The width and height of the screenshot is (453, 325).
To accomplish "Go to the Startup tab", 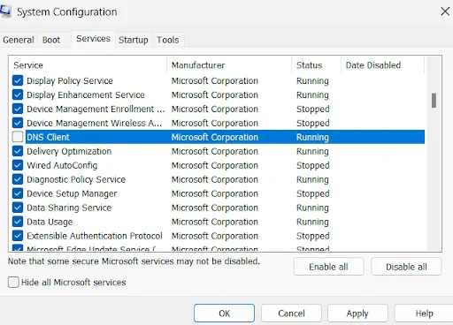I will [x=134, y=40].
